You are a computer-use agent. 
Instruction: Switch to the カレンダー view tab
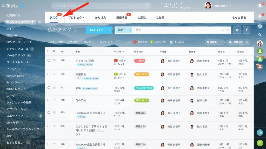click(90, 42)
